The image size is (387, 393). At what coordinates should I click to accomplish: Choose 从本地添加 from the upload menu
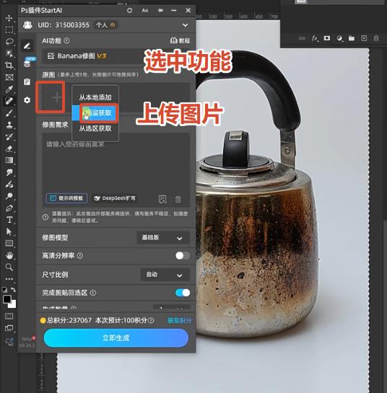tap(95, 97)
